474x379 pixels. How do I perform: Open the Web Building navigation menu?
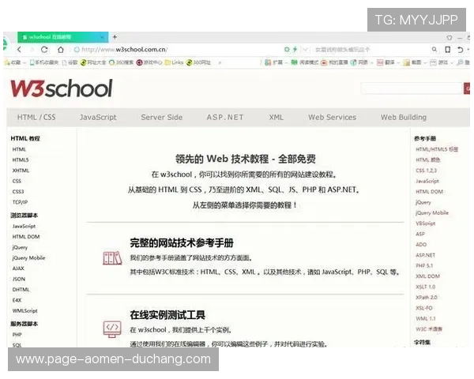point(404,118)
